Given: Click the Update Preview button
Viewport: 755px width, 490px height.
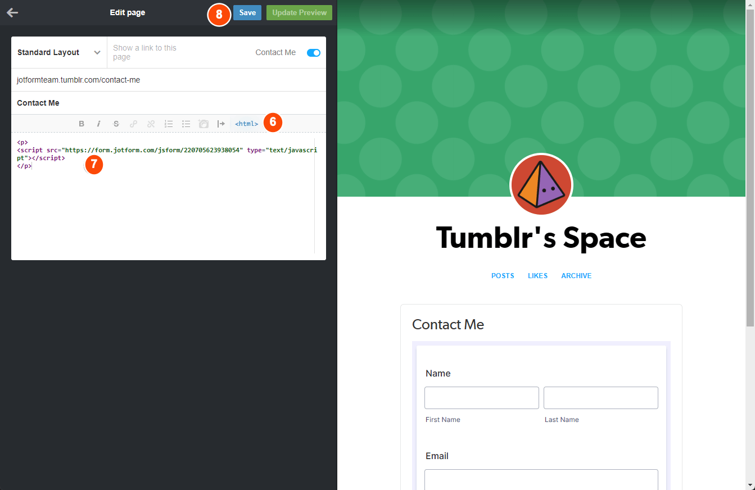Looking at the screenshot, I should 299,12.
